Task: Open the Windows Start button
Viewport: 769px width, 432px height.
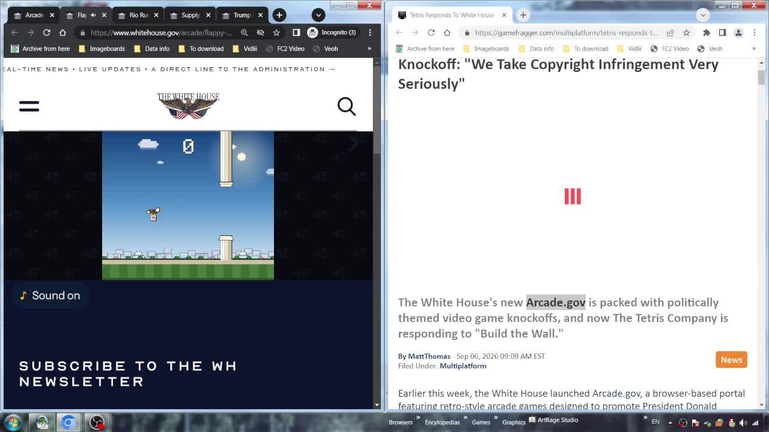Action: [13, 422]
